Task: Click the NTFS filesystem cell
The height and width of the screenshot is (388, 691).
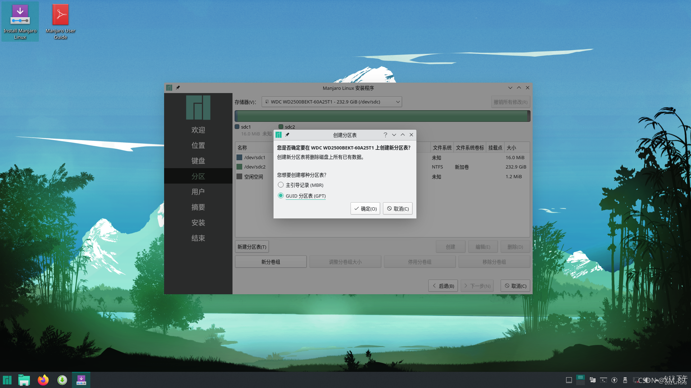Action: pos(437,167)
